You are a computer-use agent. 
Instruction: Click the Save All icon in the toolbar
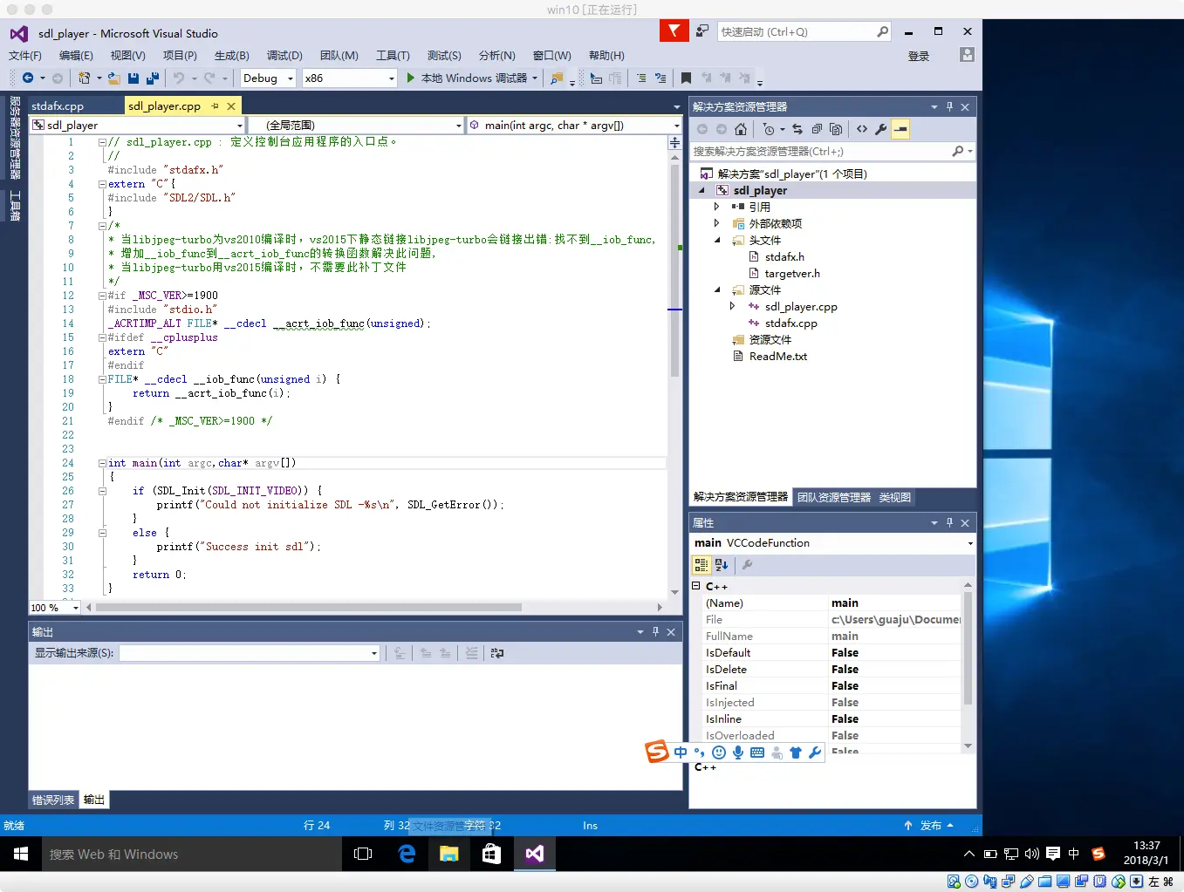click(x=153, y=78)
